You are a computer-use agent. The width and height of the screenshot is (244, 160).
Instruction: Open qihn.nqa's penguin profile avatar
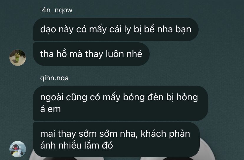(18, 149)
